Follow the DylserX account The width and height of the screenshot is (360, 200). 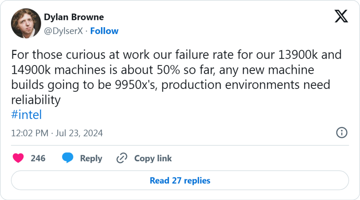(104, 31)
